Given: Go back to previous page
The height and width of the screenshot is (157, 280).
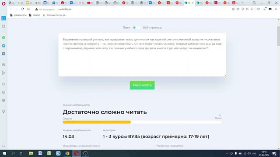Looking at the screenshot, I should click(11, 9).
